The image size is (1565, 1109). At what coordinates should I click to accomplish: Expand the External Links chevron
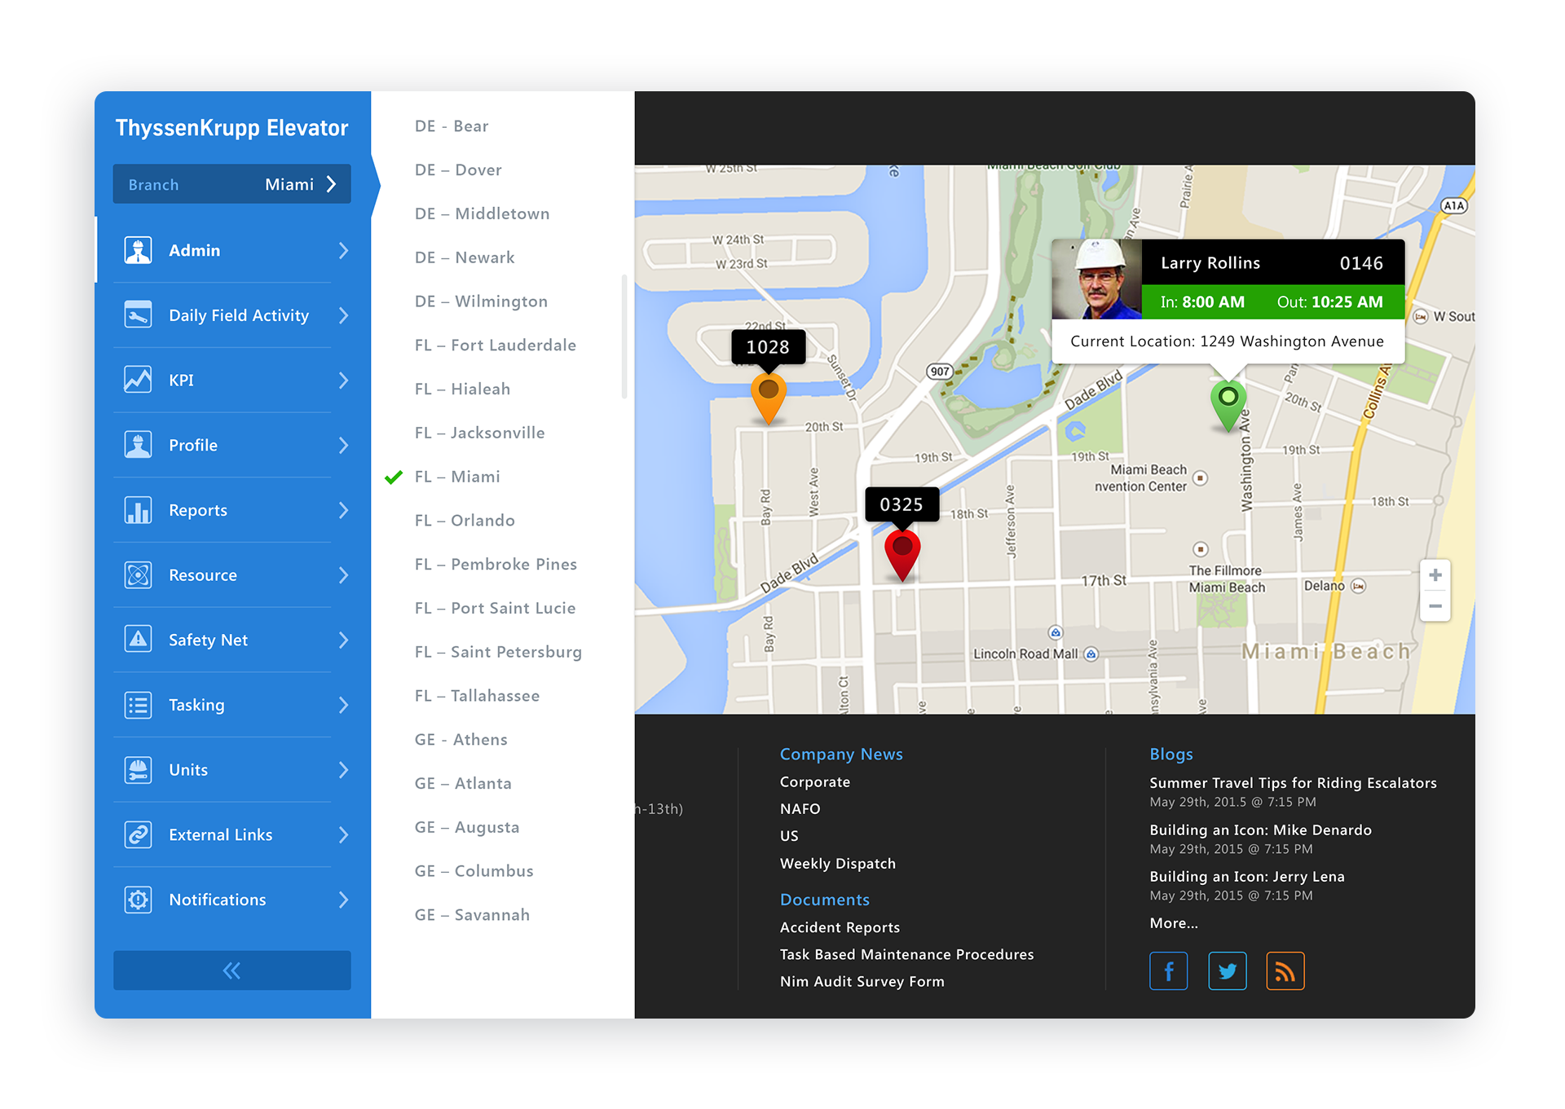(x=343, y=834)
